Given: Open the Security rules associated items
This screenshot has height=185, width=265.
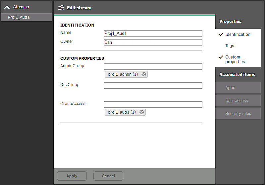Looking at the screenshot, I should [x=238, y=114].
